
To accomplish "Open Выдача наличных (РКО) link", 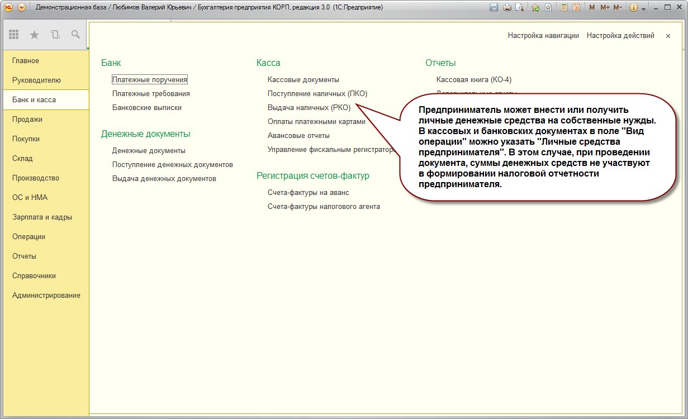I will pos(309,107).
